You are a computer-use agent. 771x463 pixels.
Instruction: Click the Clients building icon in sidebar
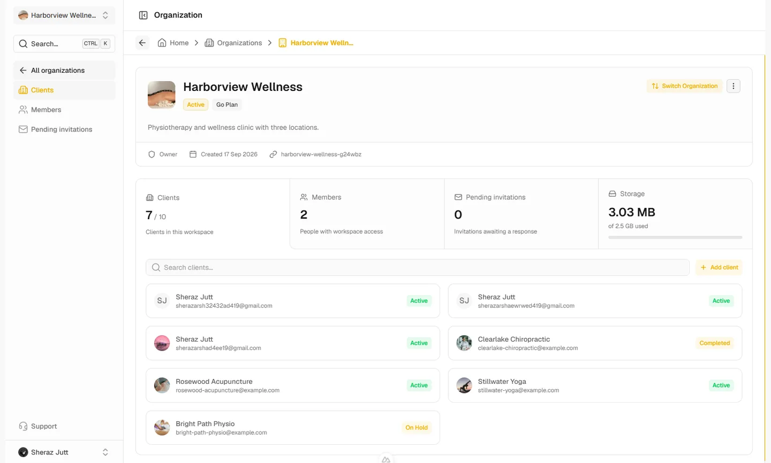(x=23, y=90)
